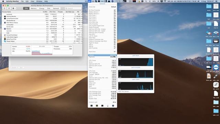Click the Last 7 Days fan graph
Screen dimensions: 220x124
tap(135, 86)
